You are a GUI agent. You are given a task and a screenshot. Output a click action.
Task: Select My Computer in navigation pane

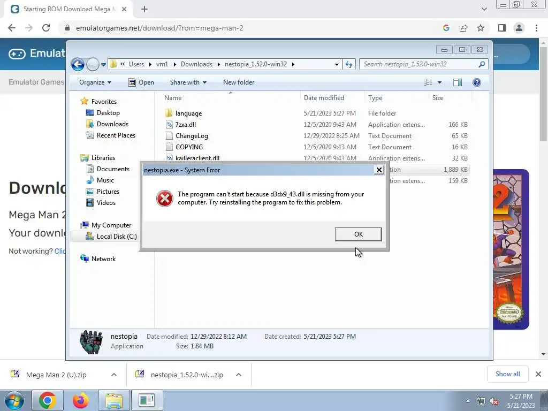[111, 225]
